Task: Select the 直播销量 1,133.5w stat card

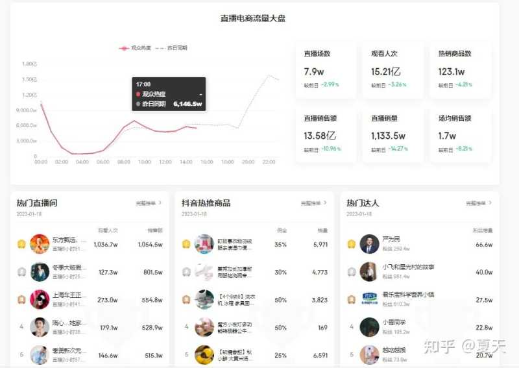Action: (393, 134)
